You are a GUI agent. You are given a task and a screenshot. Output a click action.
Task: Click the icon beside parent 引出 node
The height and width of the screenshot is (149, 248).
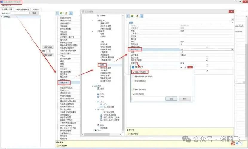[98, 110]
